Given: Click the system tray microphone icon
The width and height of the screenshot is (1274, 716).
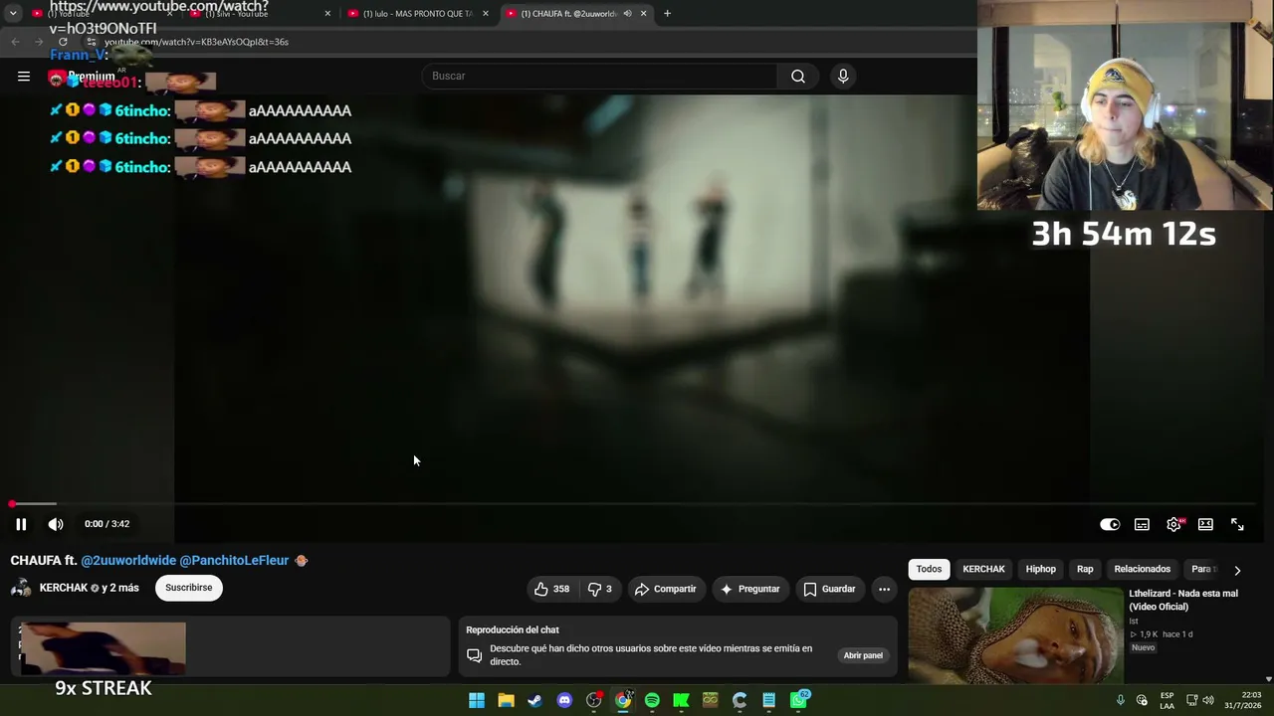Looking at the screenshot, I should click(x=1120, y=700).
